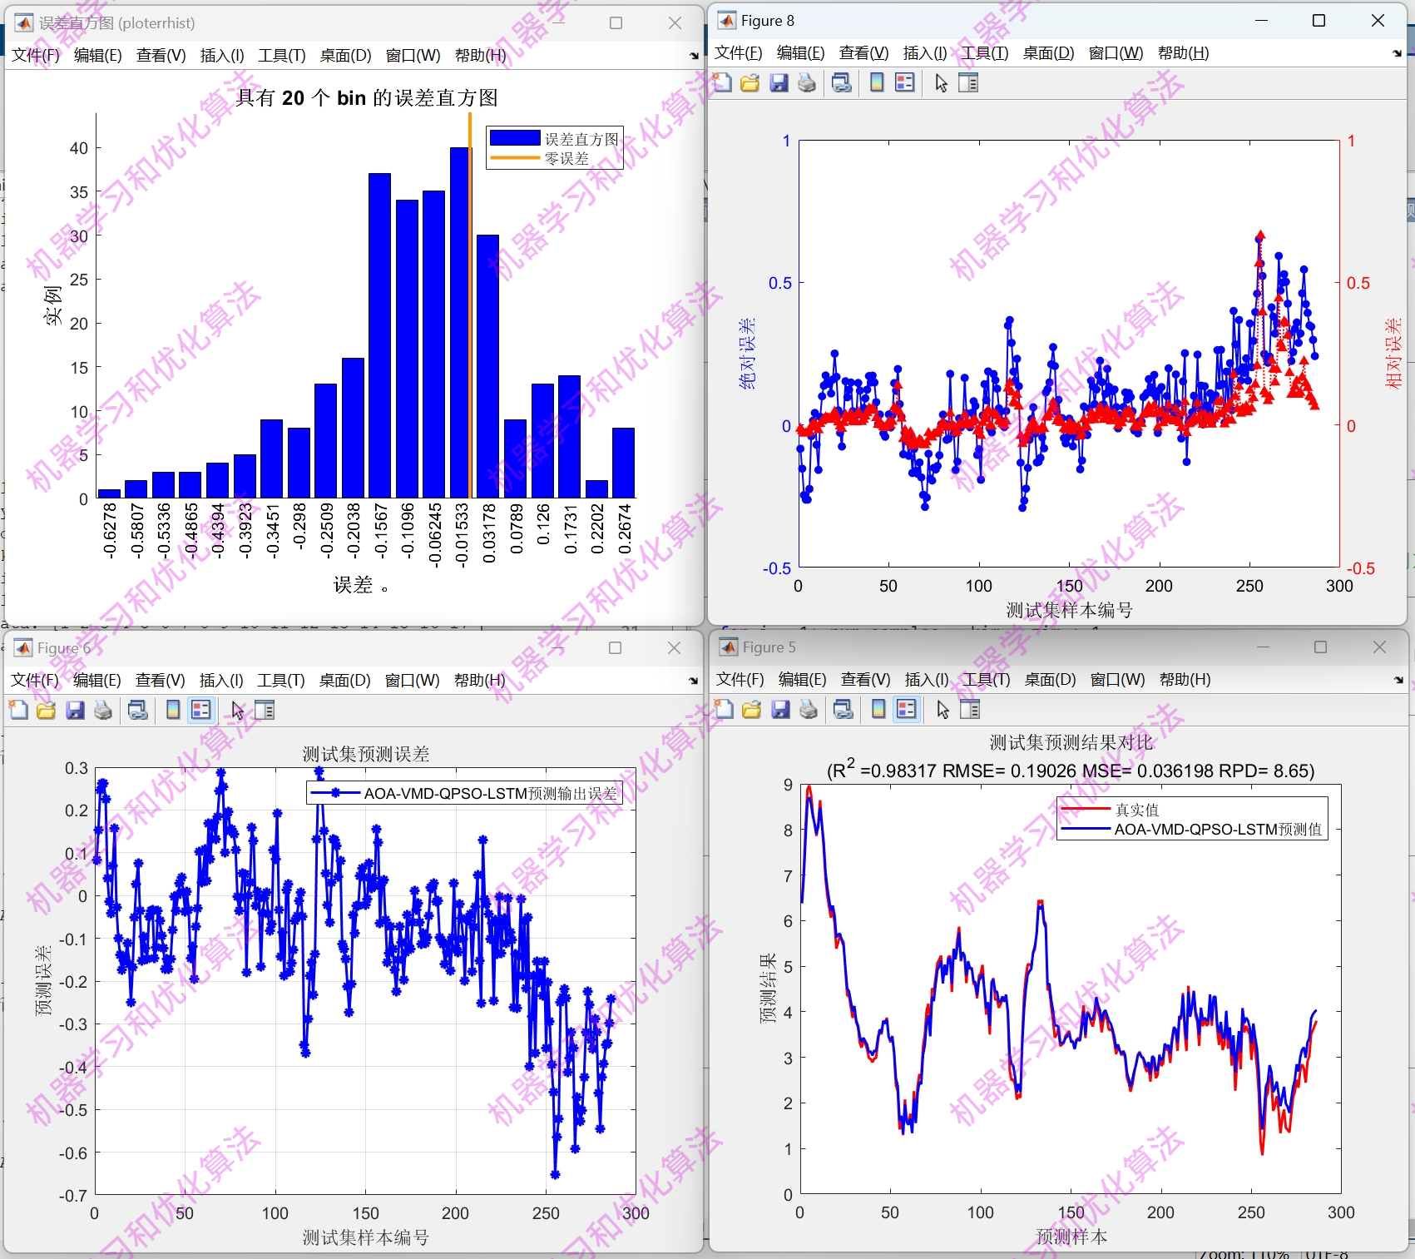The image size is (1415, 1259).
Task: Open 查看(V) menu in Figure 8
Action: click(864, 52)
